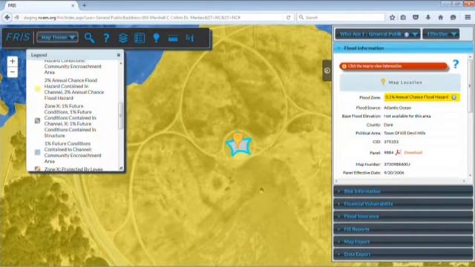
Task: Click the blue help question mark in Flood Information
Action: click(456, 64)
